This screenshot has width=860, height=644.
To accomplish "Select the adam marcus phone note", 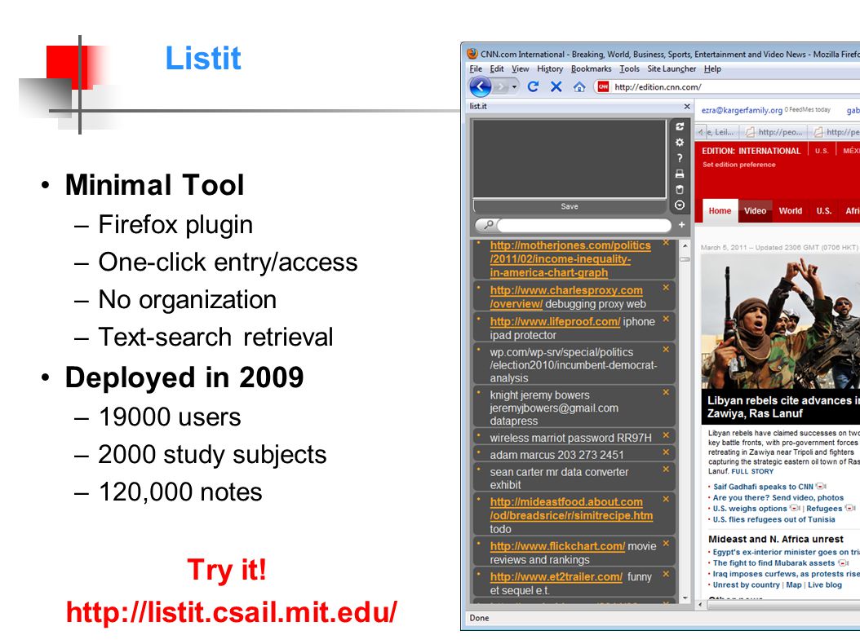I will pos(556,455).
